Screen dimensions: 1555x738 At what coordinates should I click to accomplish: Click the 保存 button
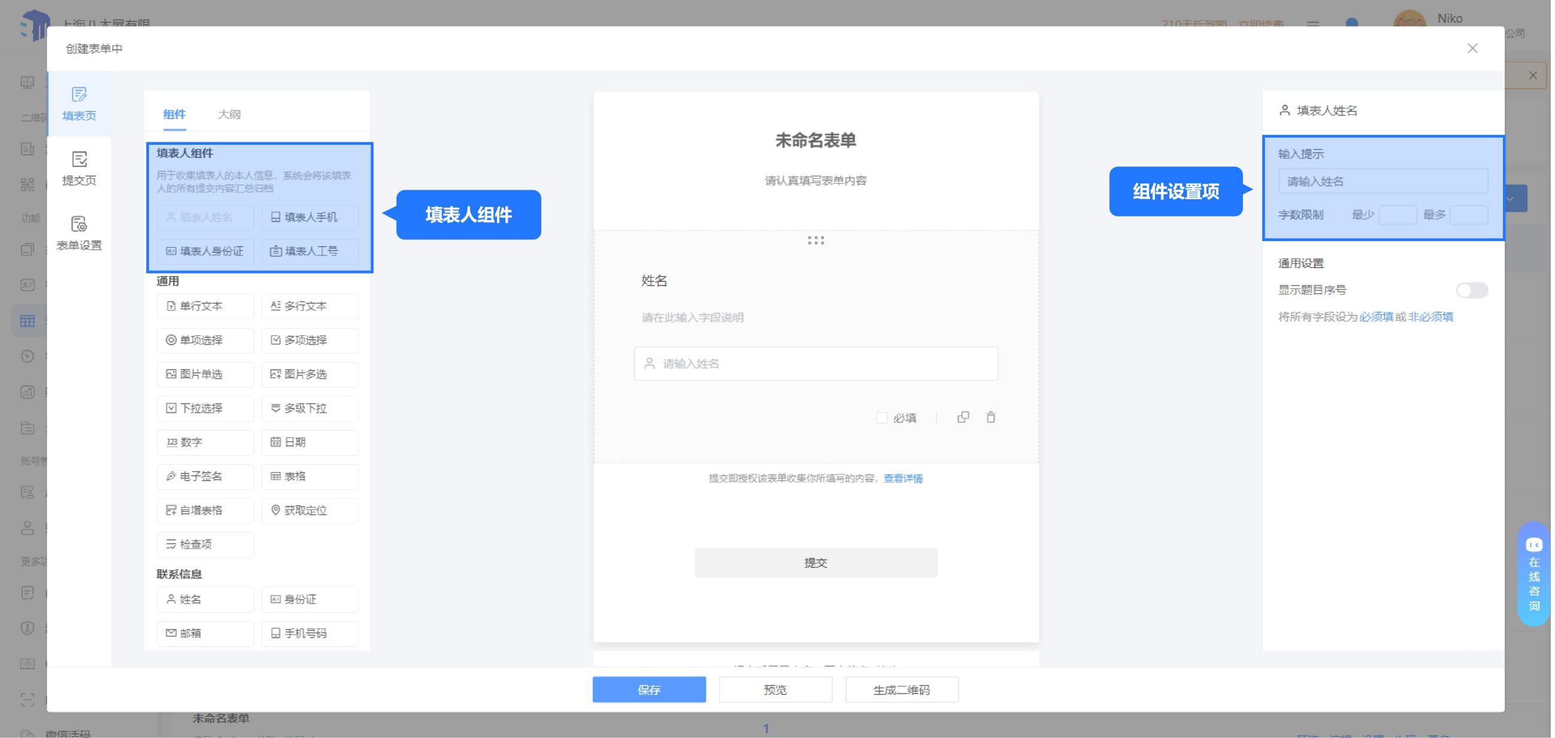point(650,690)
